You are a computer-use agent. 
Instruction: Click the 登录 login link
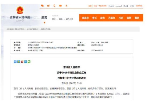point(90,6)
